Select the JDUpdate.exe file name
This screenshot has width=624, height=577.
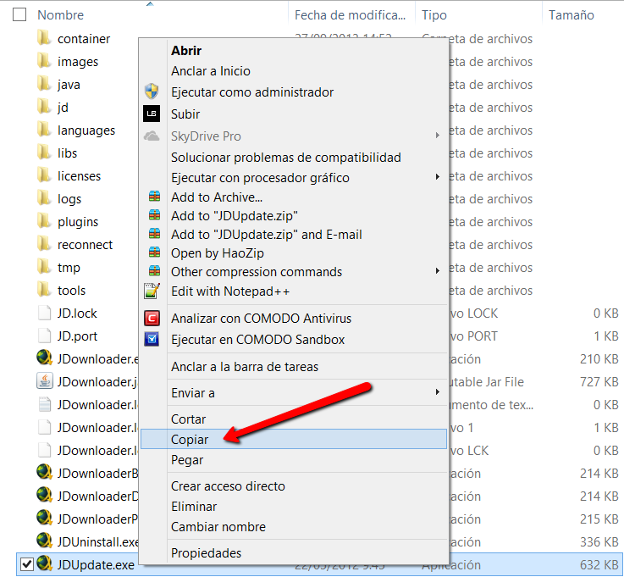96,564
